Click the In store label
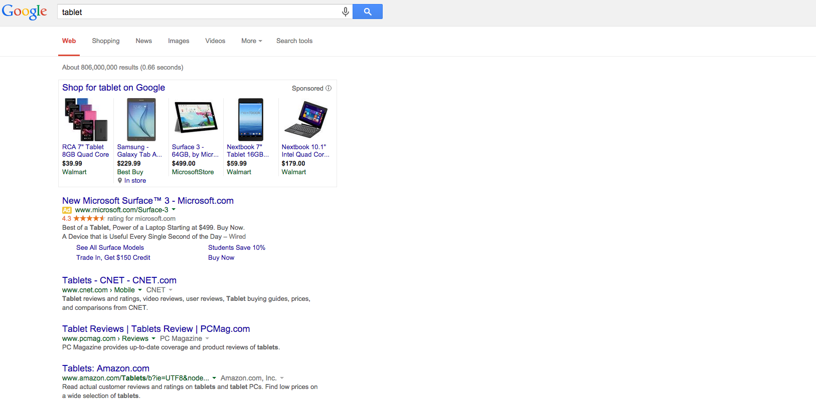Image resolution: width=816 pixels, height=410 pixels. [135, 181]
